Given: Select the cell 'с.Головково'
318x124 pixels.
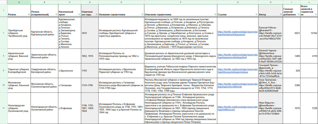Looking at the screenshot, I should click(69, 85).
